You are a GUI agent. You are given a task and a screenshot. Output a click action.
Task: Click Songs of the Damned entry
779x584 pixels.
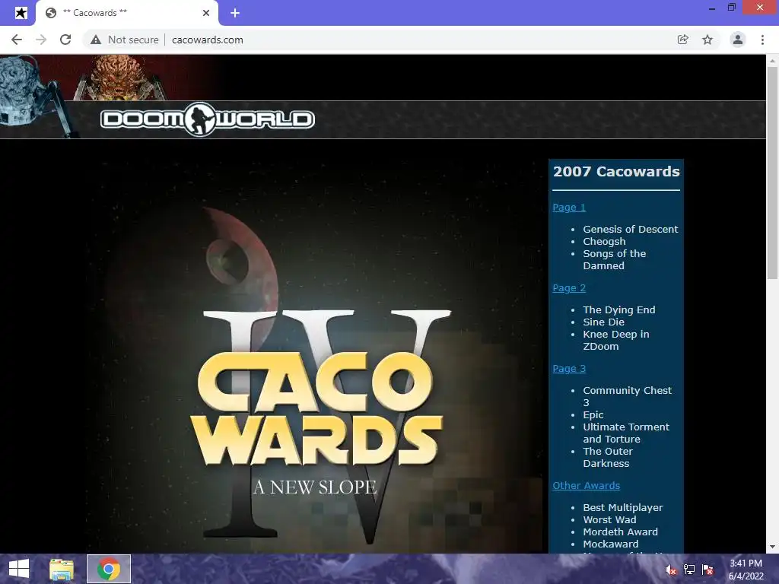(615, 260)
